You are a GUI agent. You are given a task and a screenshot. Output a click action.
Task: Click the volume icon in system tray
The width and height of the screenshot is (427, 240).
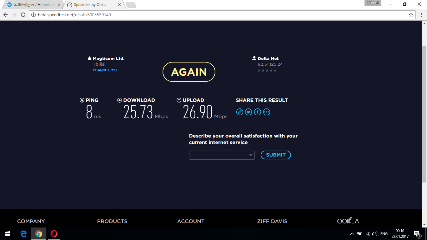pyautogui.click(x=375, y=234)
